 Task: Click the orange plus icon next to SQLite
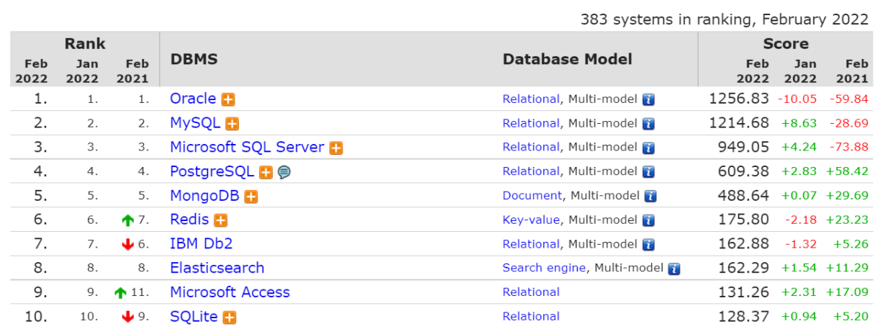click(x=230, y=317)
